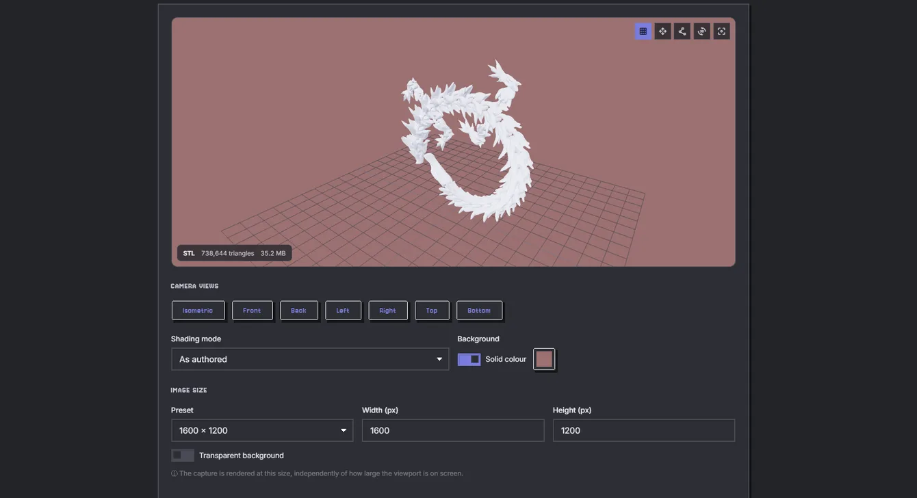Set camera to Front view
Viewport: 917px width, 498px height.
(252, 311)
